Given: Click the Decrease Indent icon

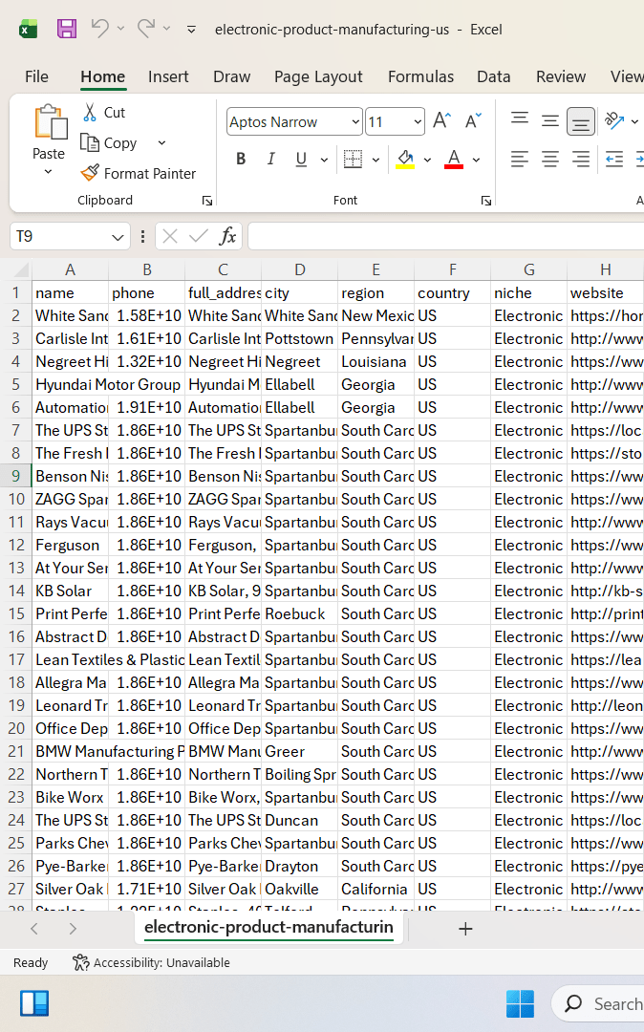Looking at the screenshot, I should [x=614, y=160].
